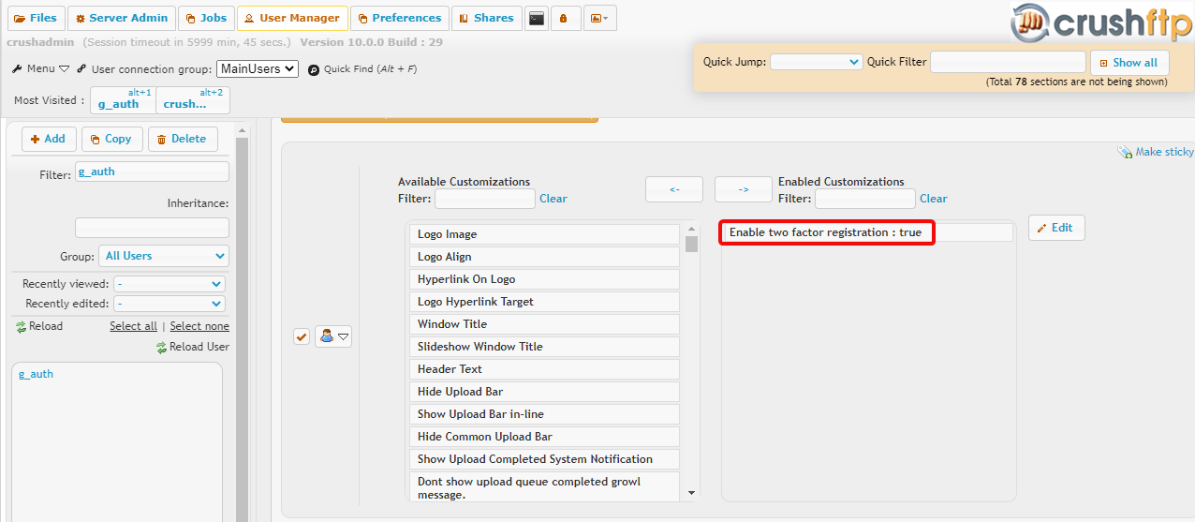Select Slideshow Window Title customization
1195x522 pixels.
pyautogui.click(x=544, y=347)
